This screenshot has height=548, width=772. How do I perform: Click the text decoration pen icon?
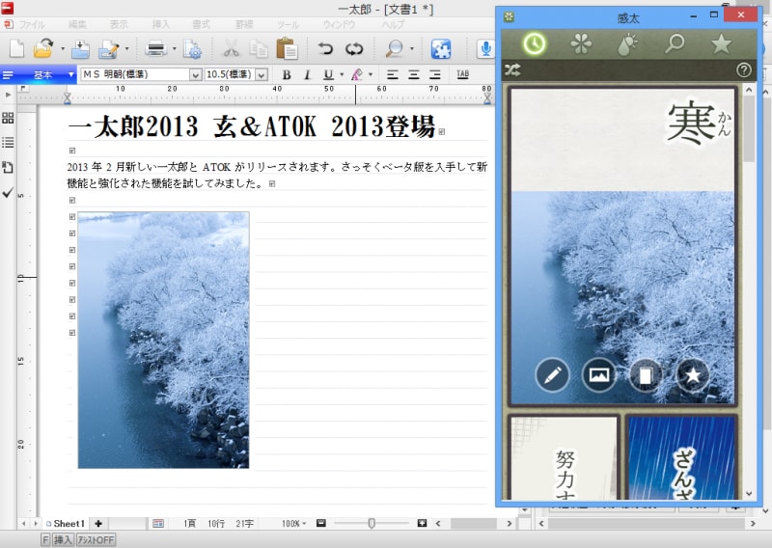tap(357, 75)
